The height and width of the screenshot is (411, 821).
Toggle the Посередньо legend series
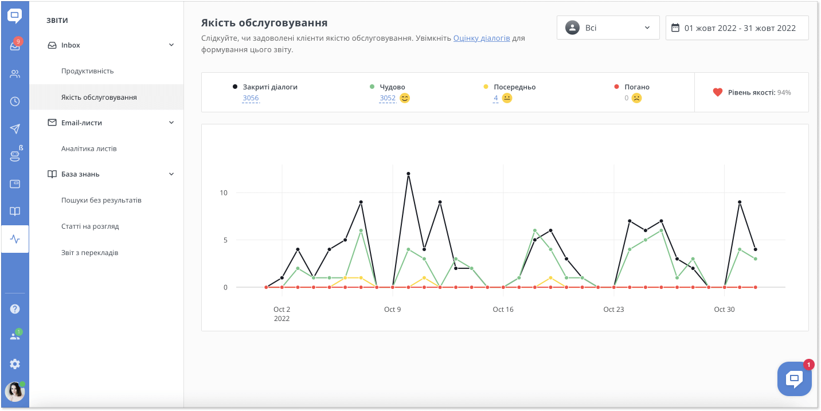[514, 87]
